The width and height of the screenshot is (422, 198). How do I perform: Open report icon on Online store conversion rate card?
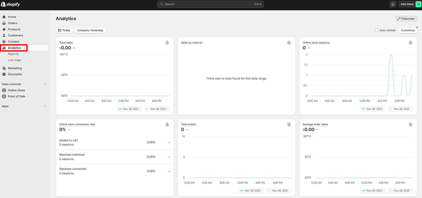pyautogui.click(x=167, y=124)
